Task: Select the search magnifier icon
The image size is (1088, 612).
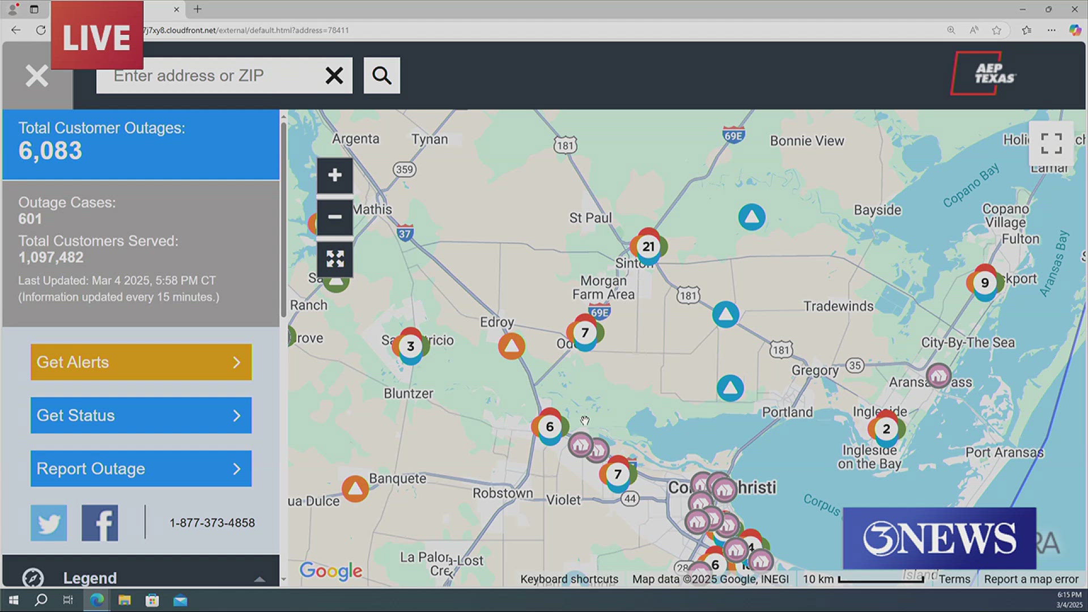Action: pos(381,75)
